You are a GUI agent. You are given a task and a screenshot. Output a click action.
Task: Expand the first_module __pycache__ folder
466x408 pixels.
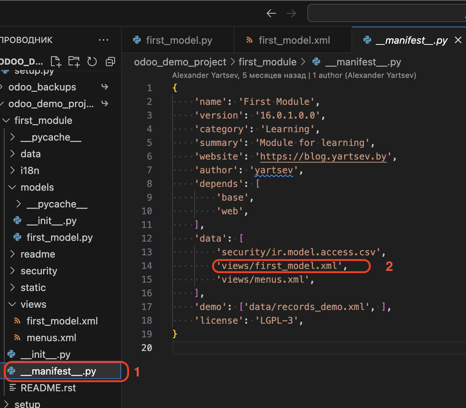(x=12, y=137)
